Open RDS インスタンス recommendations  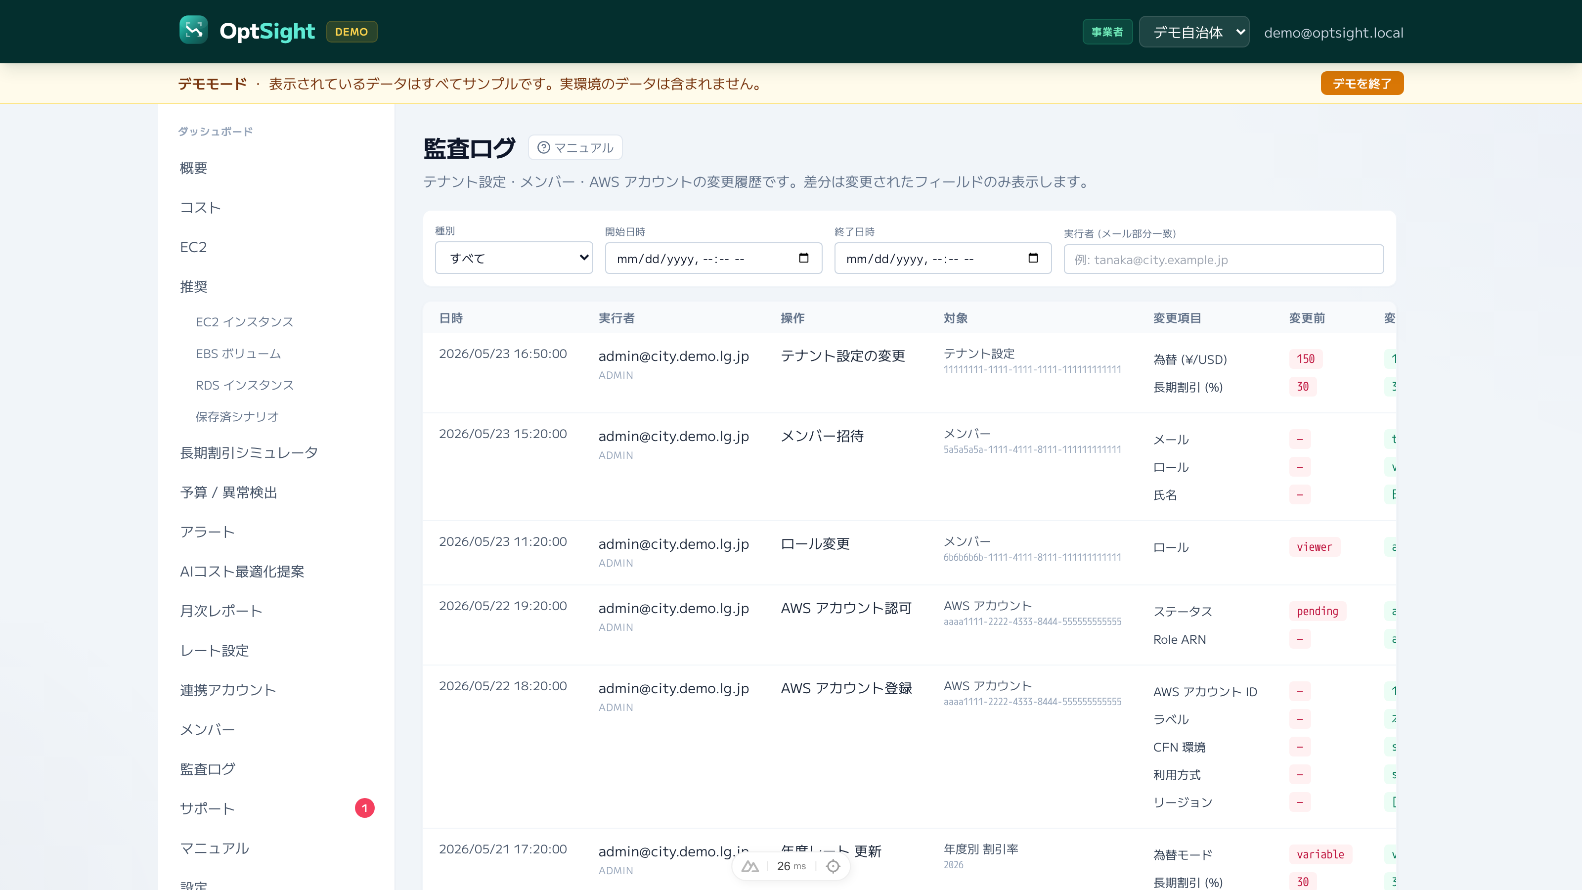pyautogui.click(x=244, y=385)
